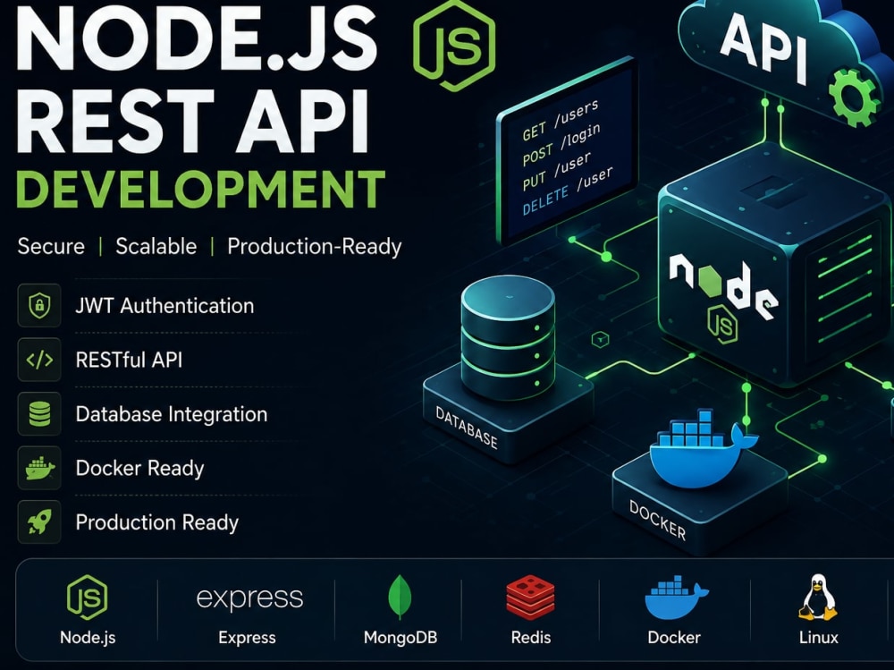Click the MongoDB green leaf logo
Image resolution: width=894 pixels, height=670 pixels.
click(x=400, y=597)
